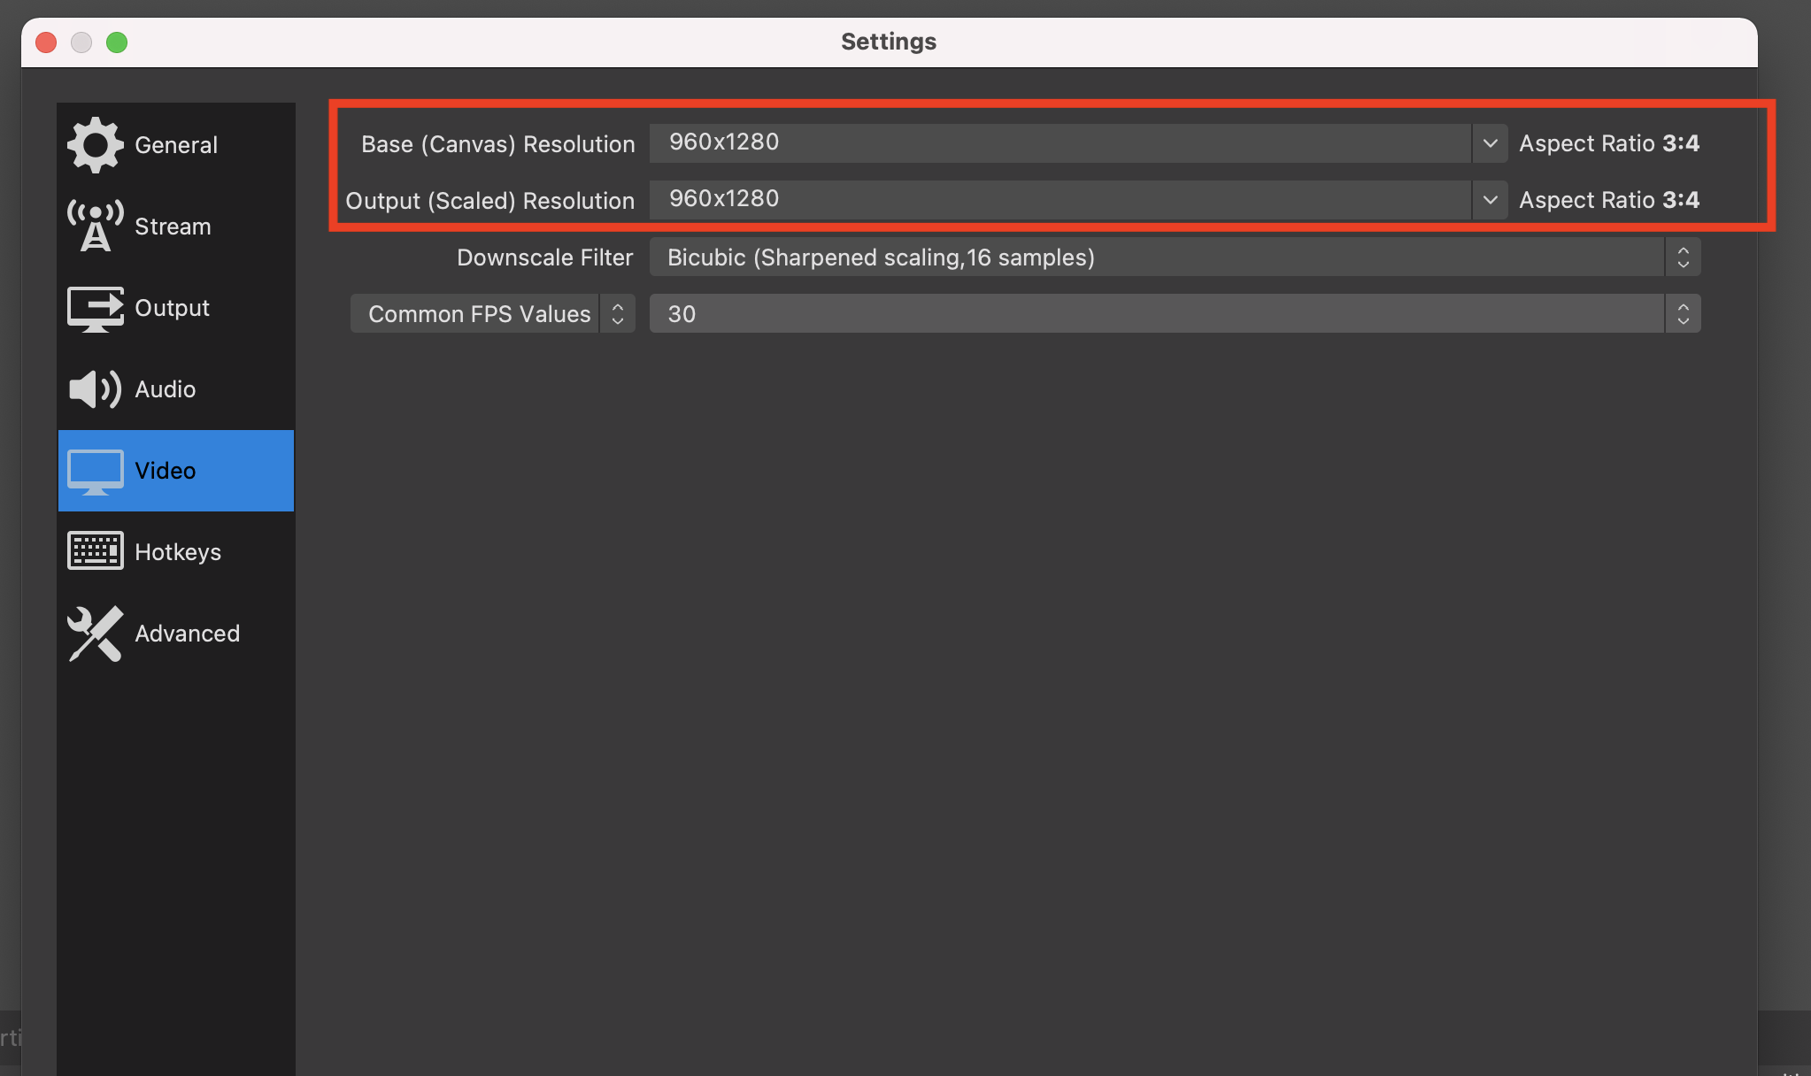Click the Hotkeys keyboard icon
The height and width of the screenshot is (1076, 1811).
(95, 551)
